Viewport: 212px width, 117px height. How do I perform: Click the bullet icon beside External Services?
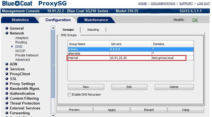click(x=7, y=108)
